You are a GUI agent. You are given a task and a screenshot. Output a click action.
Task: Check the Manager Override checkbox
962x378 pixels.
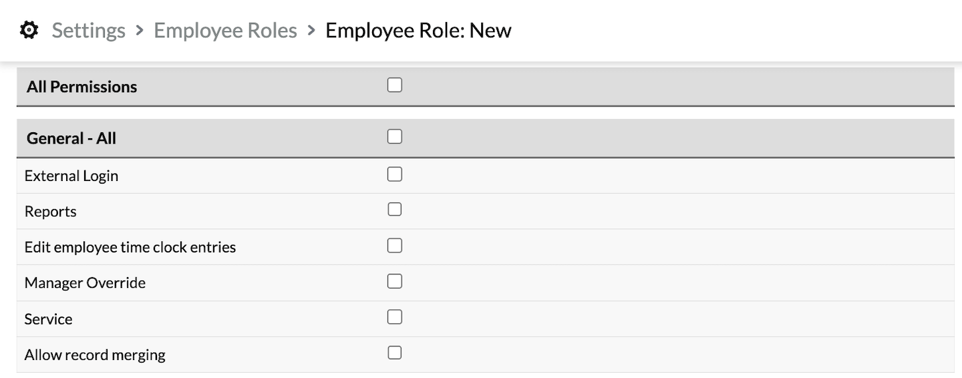(395, 281)
